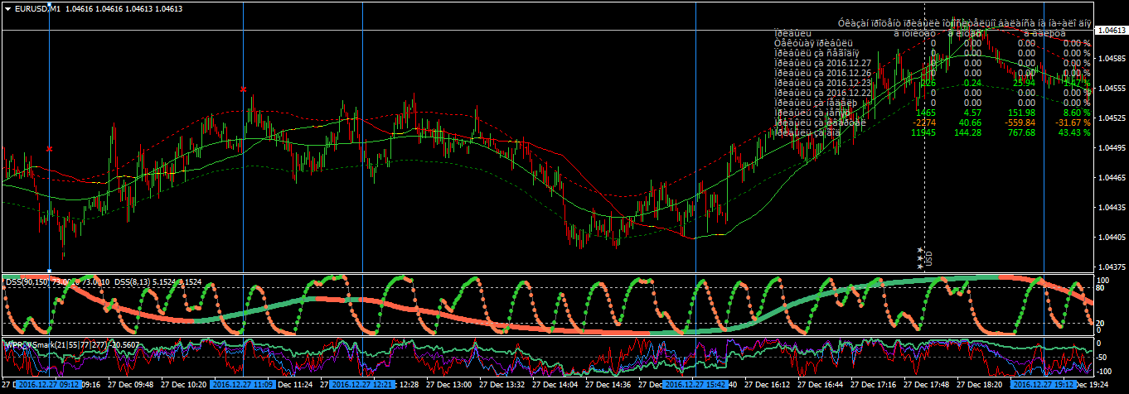The height and width of the screenshot is (394, 1129).
Task: Click the 27 Dec 17:48 time axis label
Action: click(927, 385)
